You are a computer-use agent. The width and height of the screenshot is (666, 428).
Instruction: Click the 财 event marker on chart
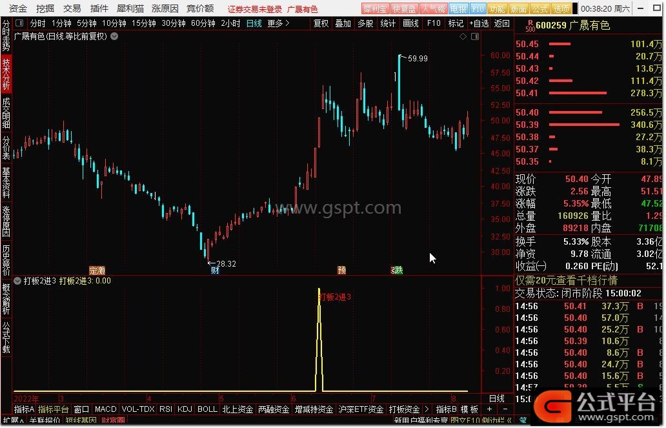click(x=215, y=270)
